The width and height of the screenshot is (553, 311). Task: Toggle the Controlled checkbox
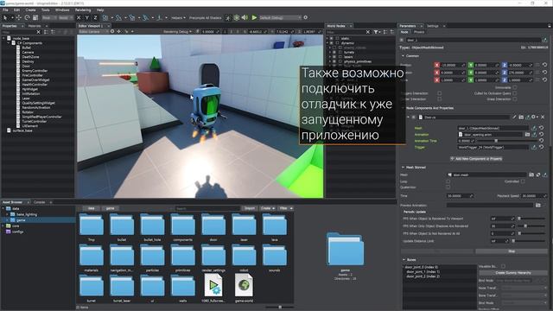(x=523, y=181)
